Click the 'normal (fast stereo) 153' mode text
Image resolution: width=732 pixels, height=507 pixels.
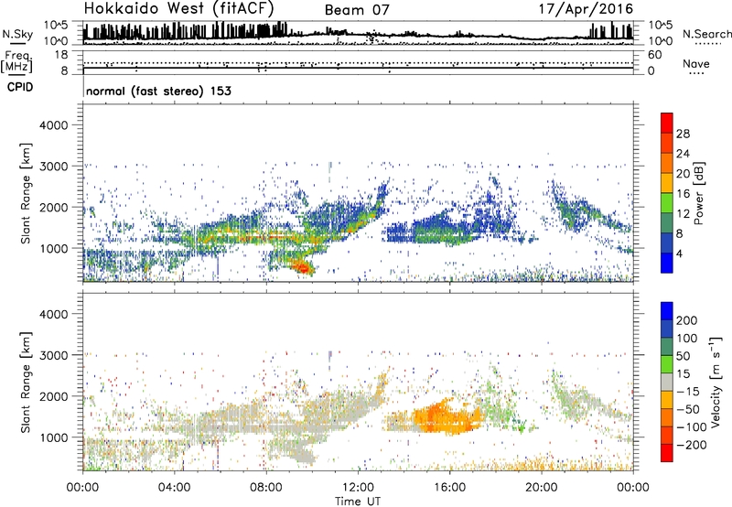(158, 91)
